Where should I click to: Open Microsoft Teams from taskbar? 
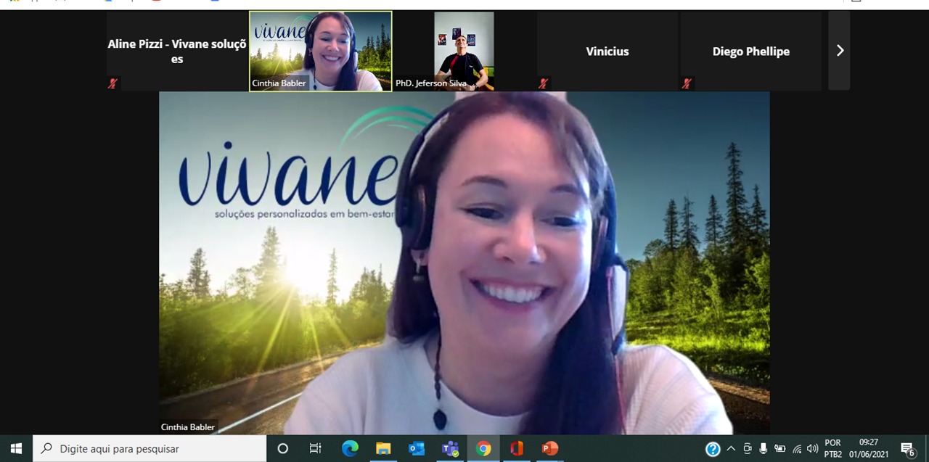[x=450, y=449]
